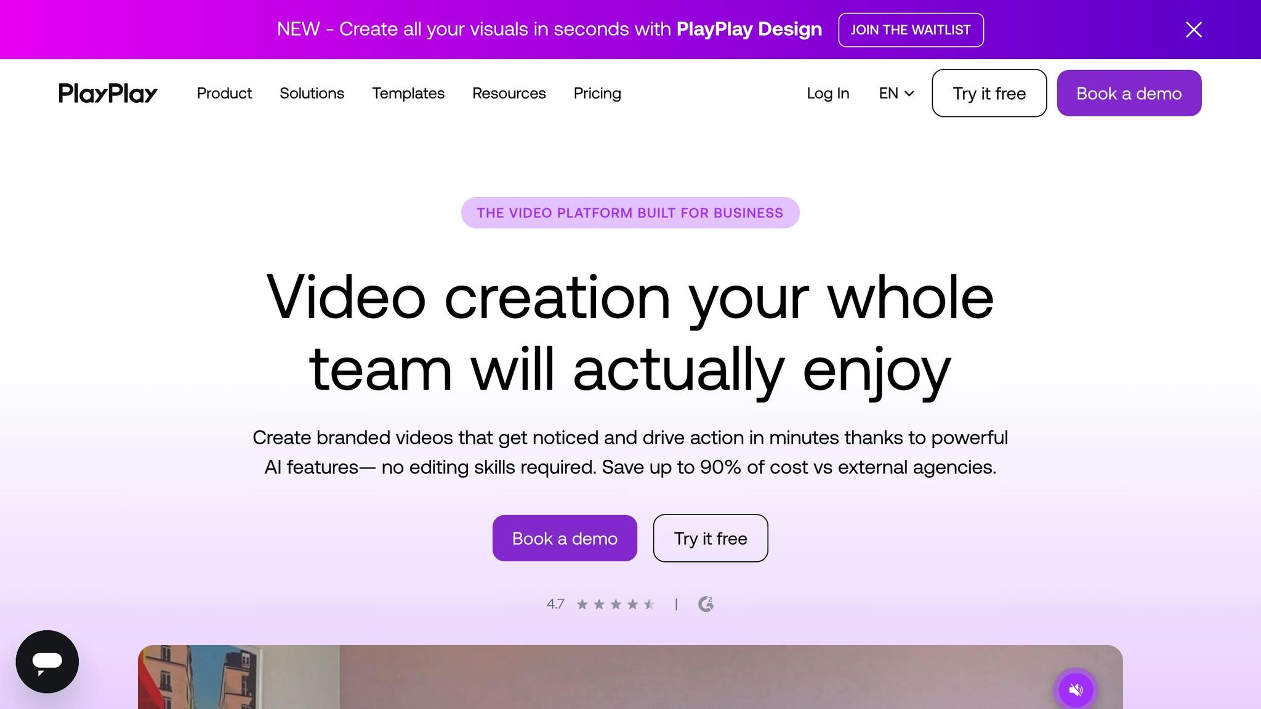Click Book a demo in the header
Viewport: 1261px width, 709px height.
point(1129,93)
